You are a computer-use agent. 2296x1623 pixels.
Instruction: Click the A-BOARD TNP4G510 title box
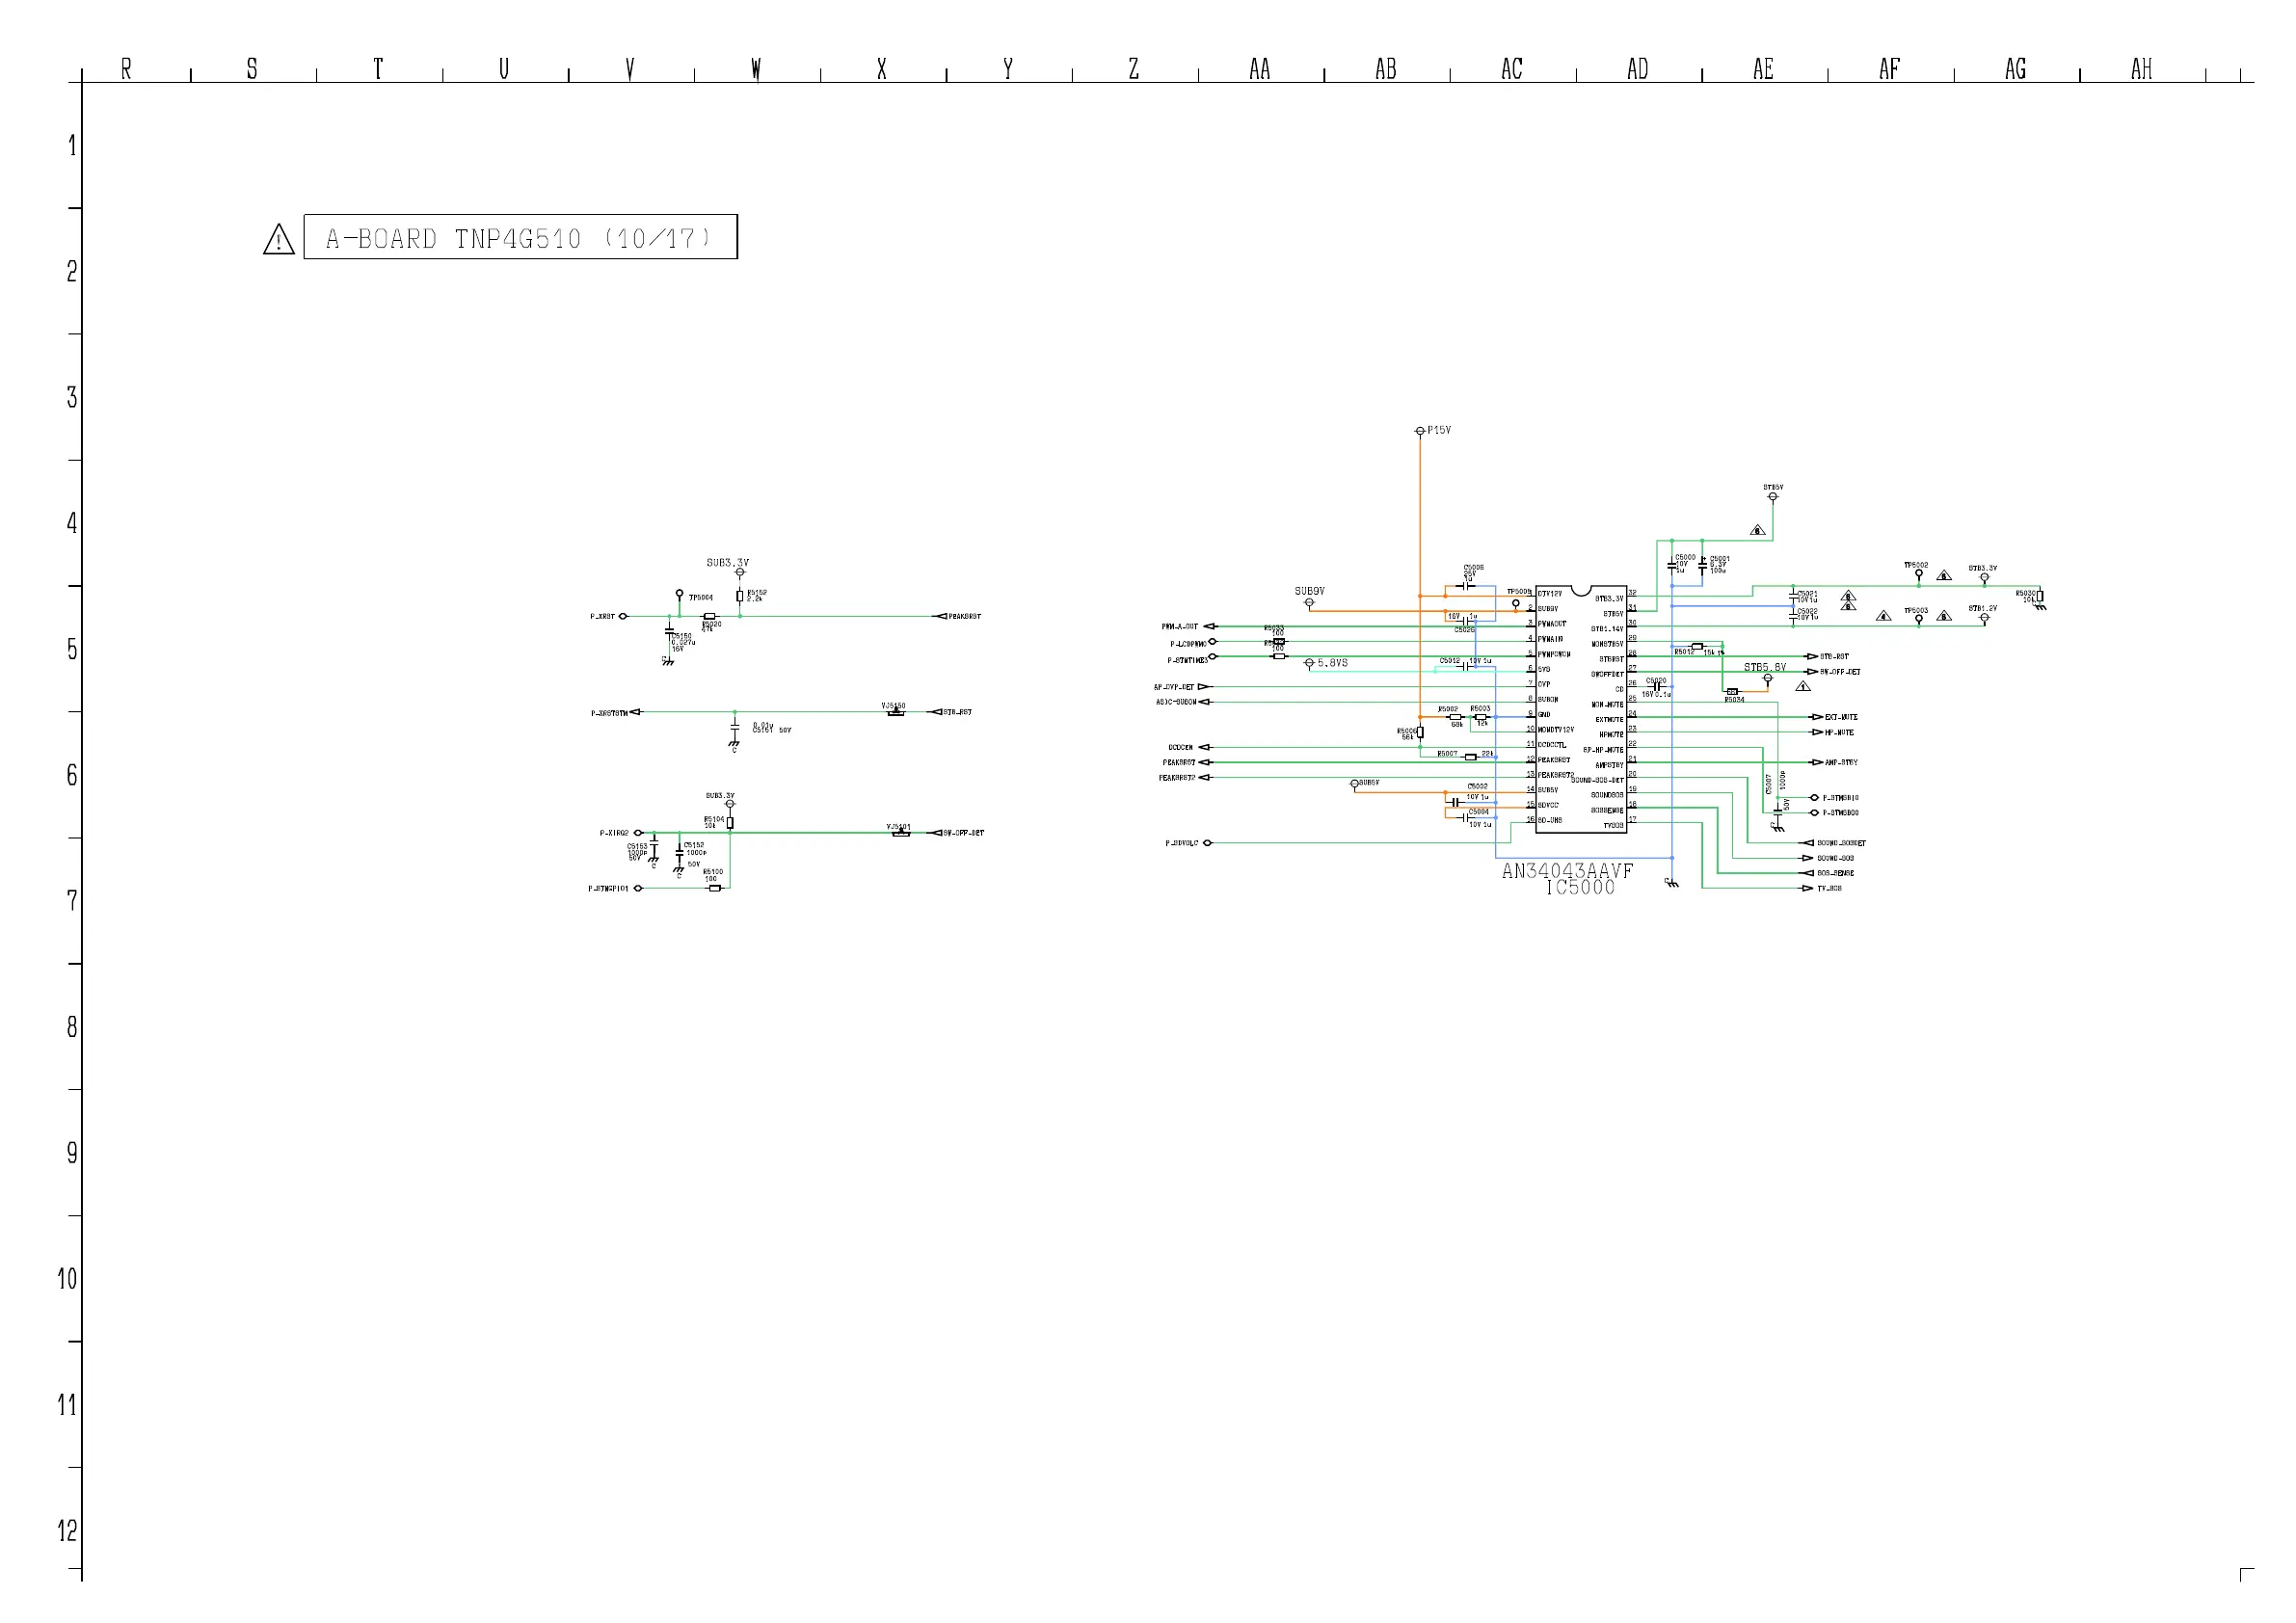(x=520, y=237)
